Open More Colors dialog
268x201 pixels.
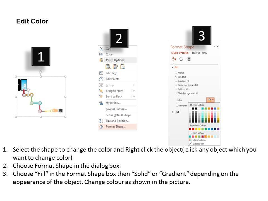199,140
